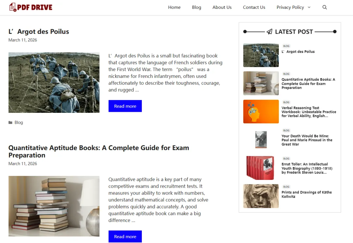Click the PDF Drive logo

[31, 7]
